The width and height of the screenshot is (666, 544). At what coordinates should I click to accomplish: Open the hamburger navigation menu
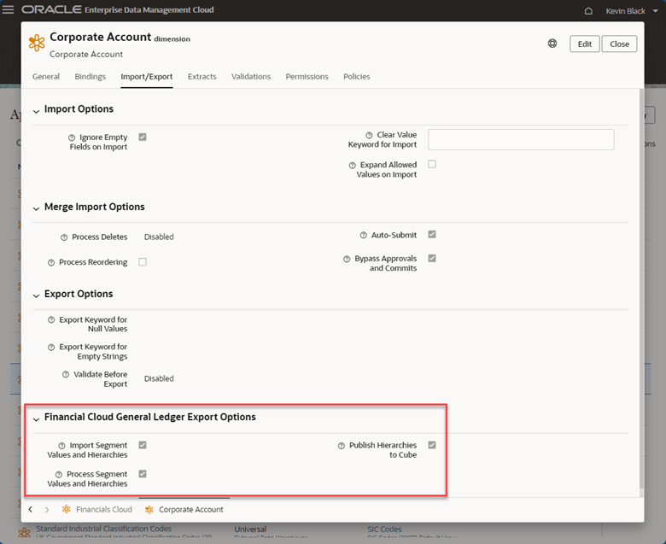pyautogui.click(x=8, y=9)
